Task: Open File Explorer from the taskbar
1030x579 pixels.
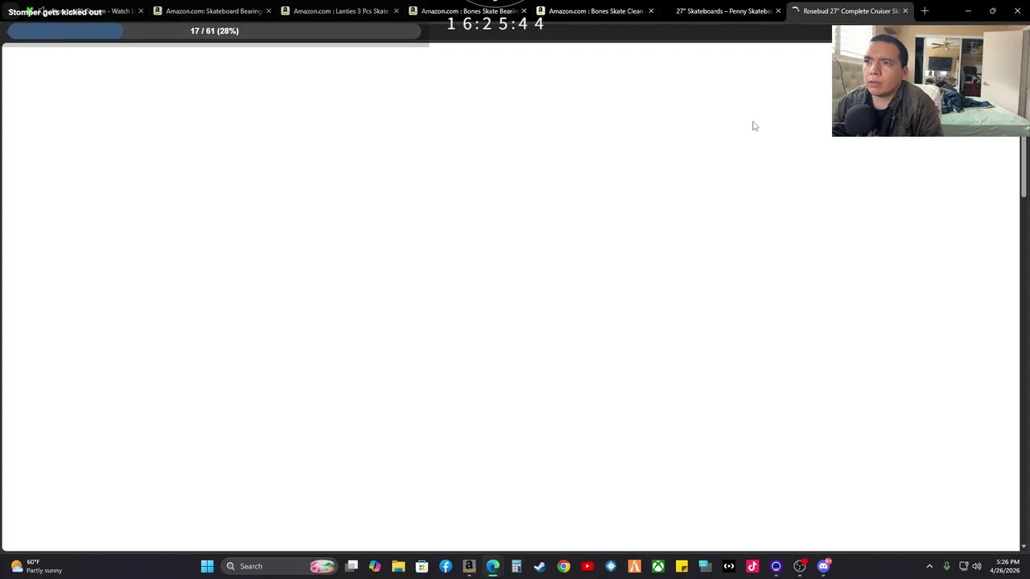Action: pyautogui.click(x=398, y=566)
